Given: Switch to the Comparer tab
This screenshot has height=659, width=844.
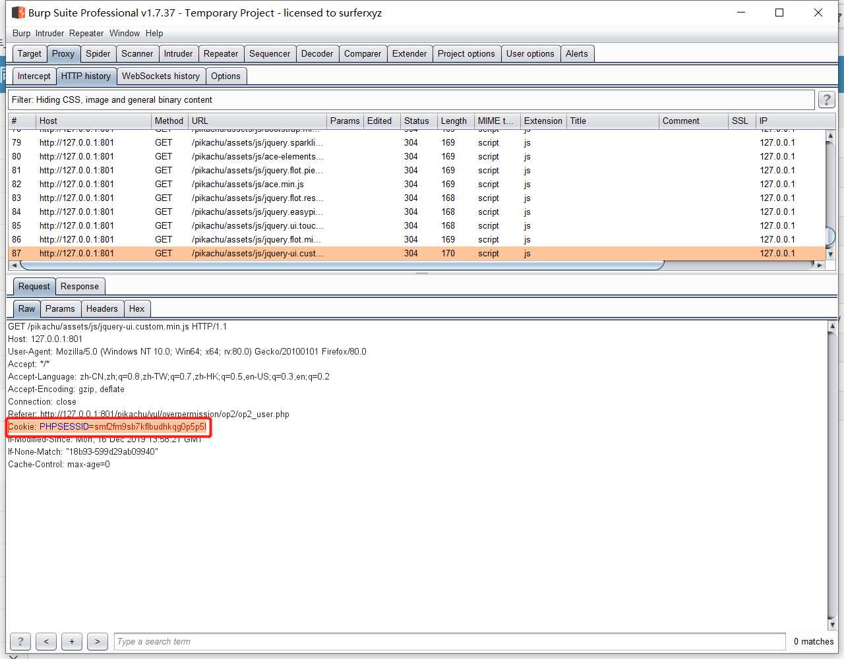Looking at the screenshot, I should pyautogui.click(x=363, y=53).
